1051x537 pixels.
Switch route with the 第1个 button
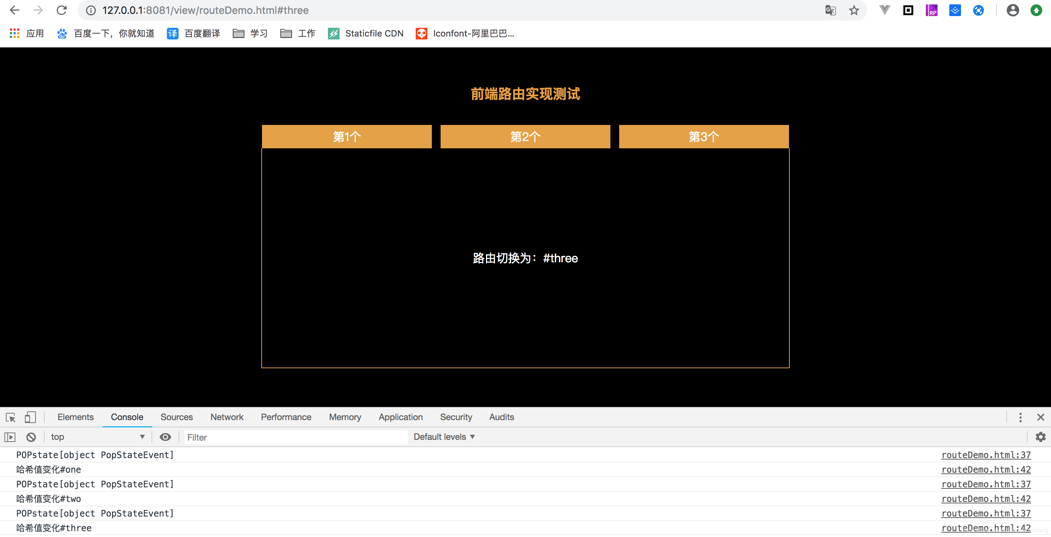347,137
